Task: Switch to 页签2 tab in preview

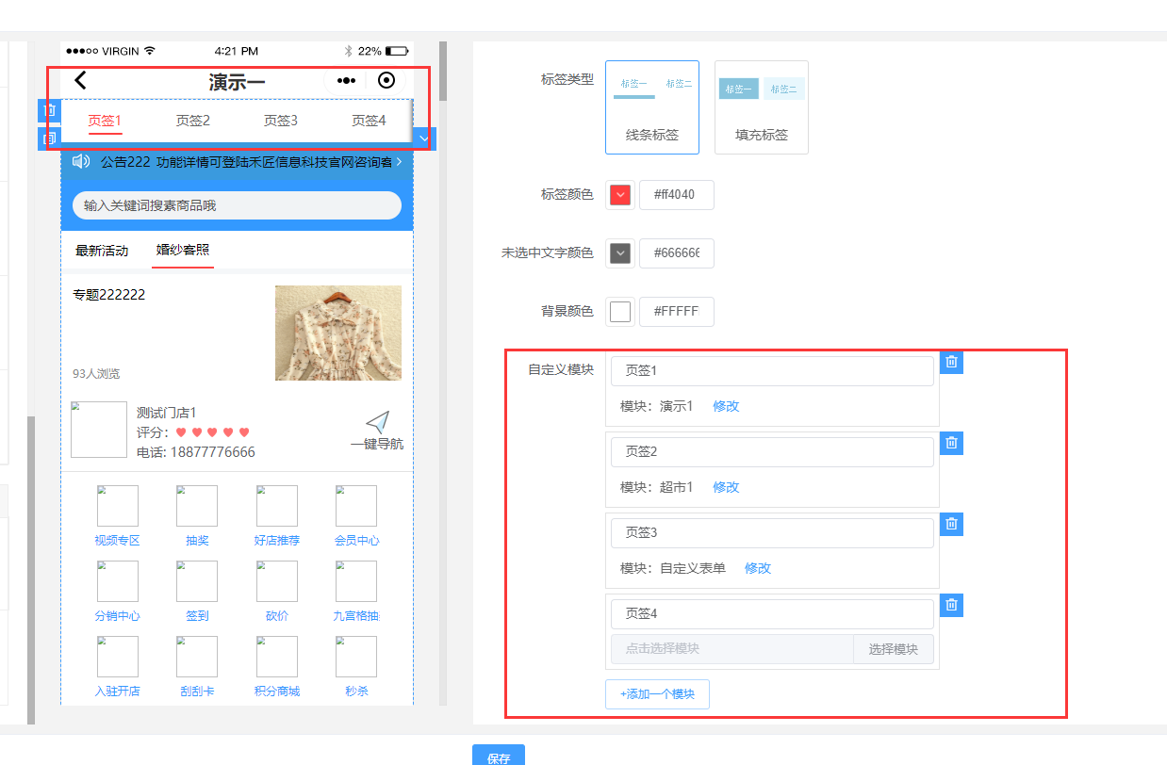Action: [x=192, y=121]
